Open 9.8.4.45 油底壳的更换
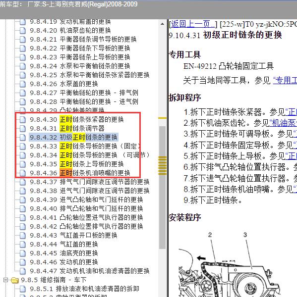The width and height of the screenshot is (297, 297). (64, 253)
